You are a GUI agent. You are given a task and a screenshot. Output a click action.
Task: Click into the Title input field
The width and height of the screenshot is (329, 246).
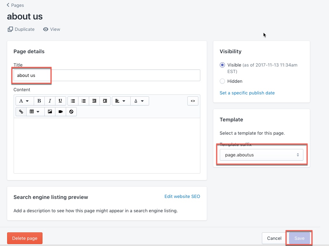107,75
